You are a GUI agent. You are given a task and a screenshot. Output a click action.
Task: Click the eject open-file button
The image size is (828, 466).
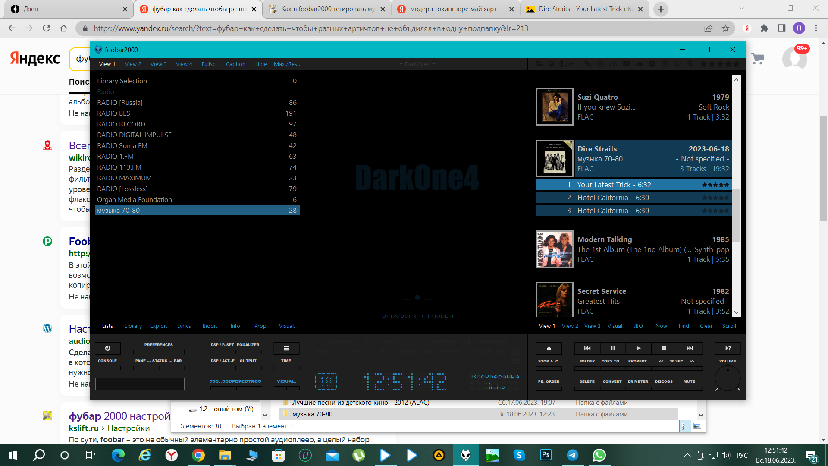click(549, 348)
